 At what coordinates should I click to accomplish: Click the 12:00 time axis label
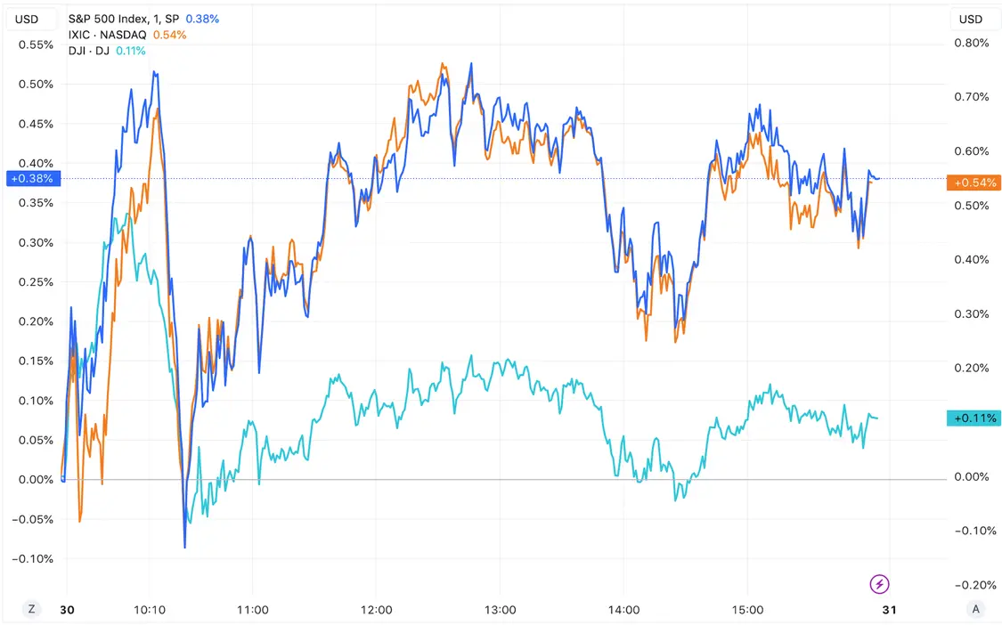click(x=377, y=610)
